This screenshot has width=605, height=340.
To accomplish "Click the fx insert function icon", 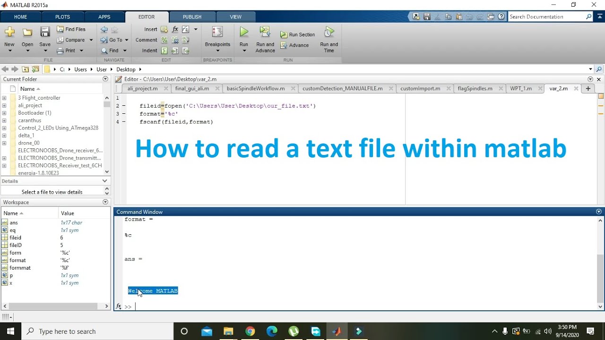I will point(175,29).
